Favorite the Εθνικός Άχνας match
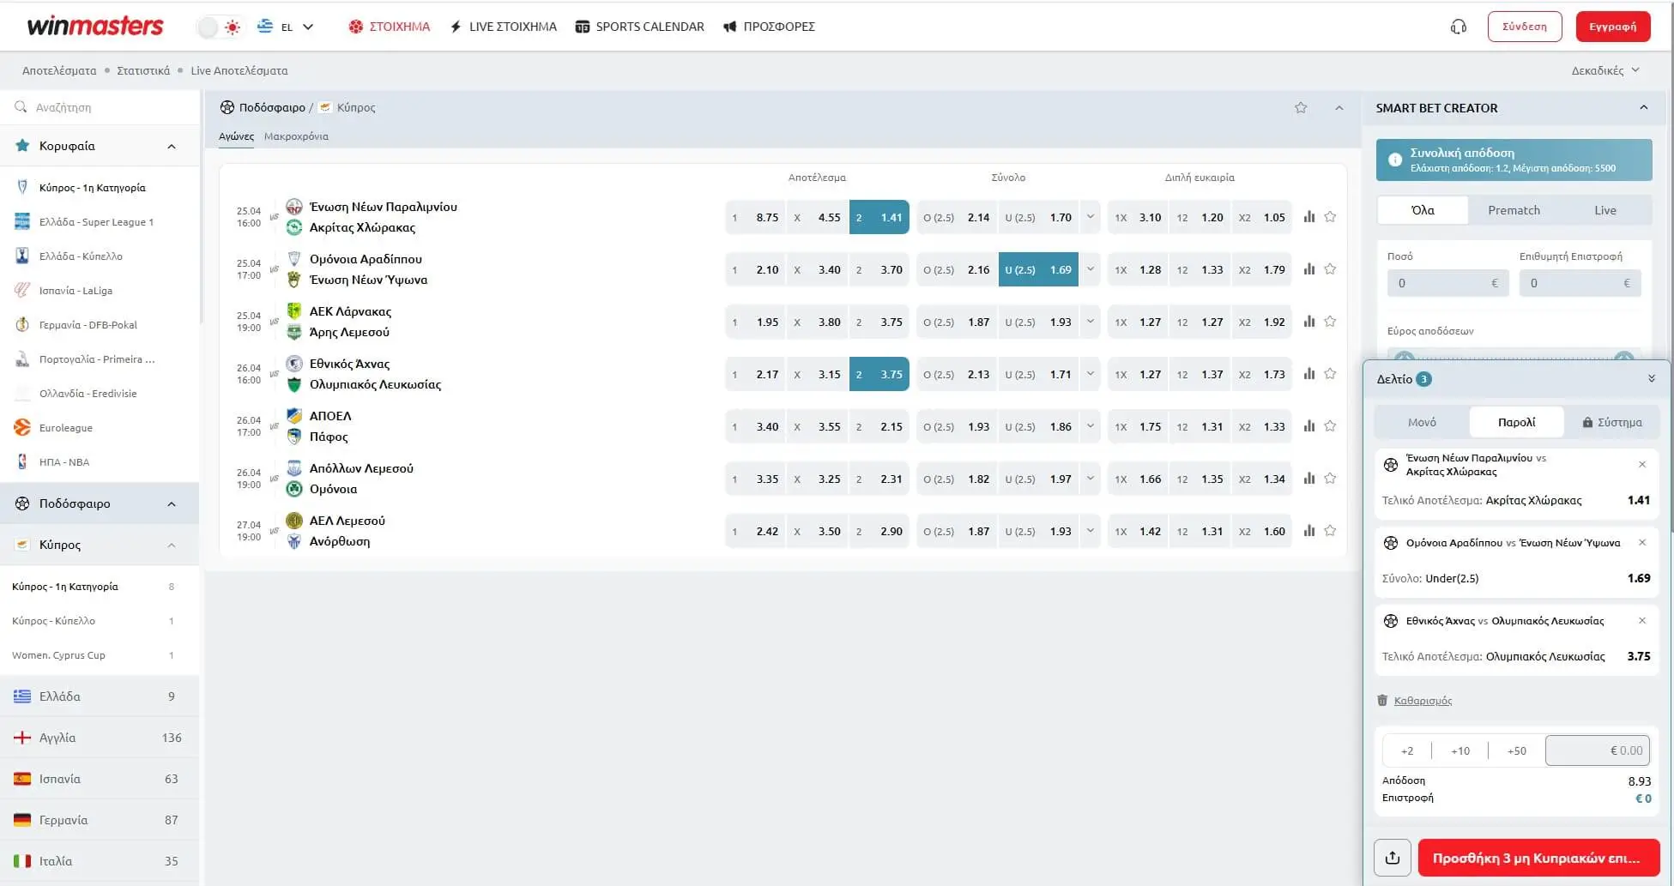 1330,374
